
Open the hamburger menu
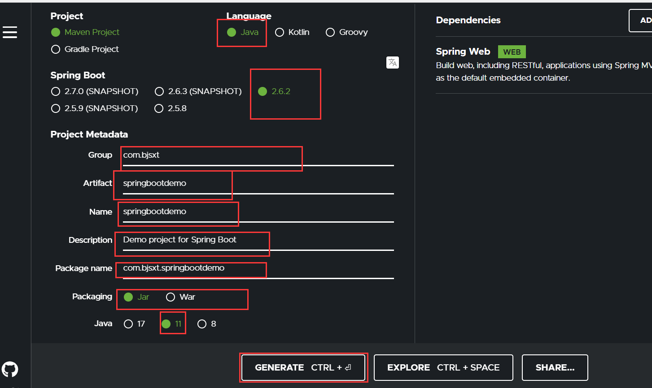(x=10, y=32)
